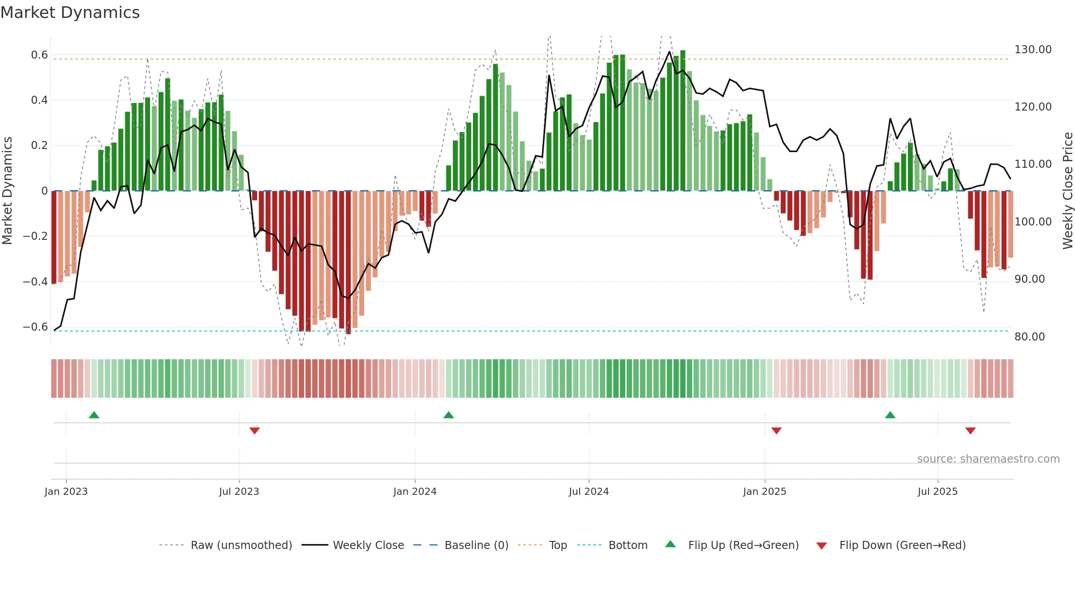1075x604 pixels.
Task: Select the flip-down marker after Jul 2023
Action: click(x=254, y=430)
